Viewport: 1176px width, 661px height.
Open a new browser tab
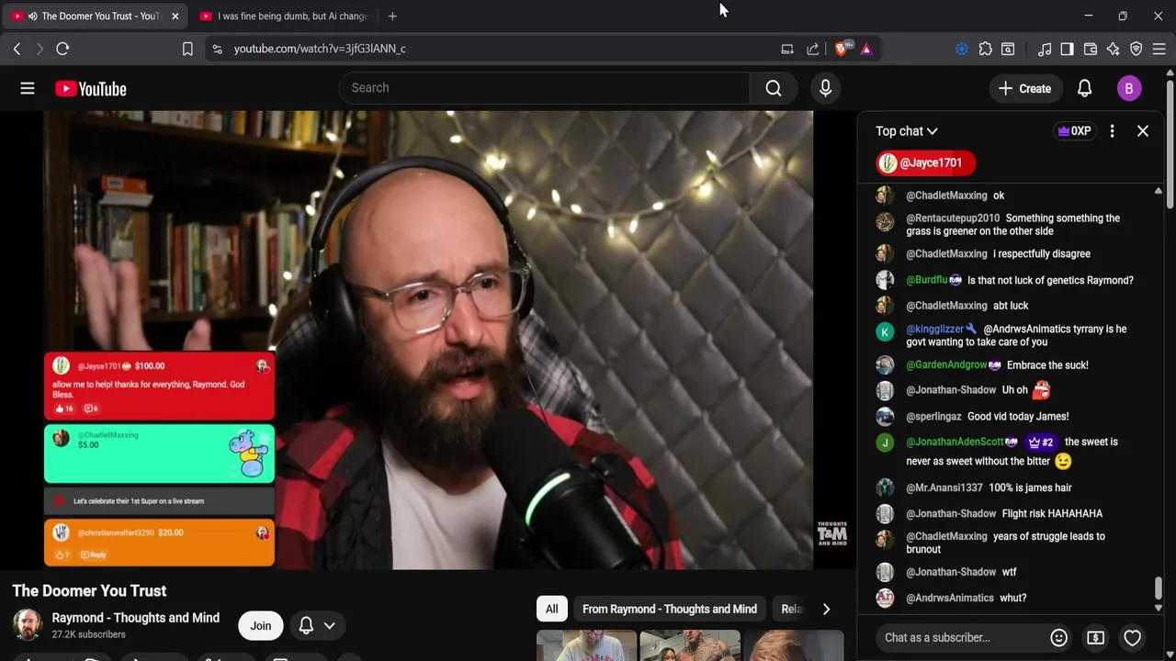(x=392, y=16)
